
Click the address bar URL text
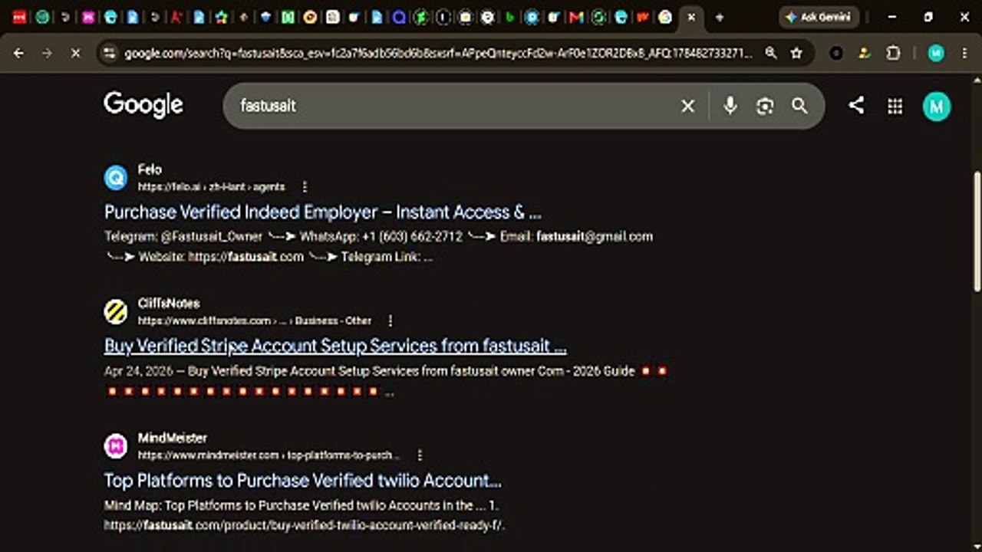(438, 53)
